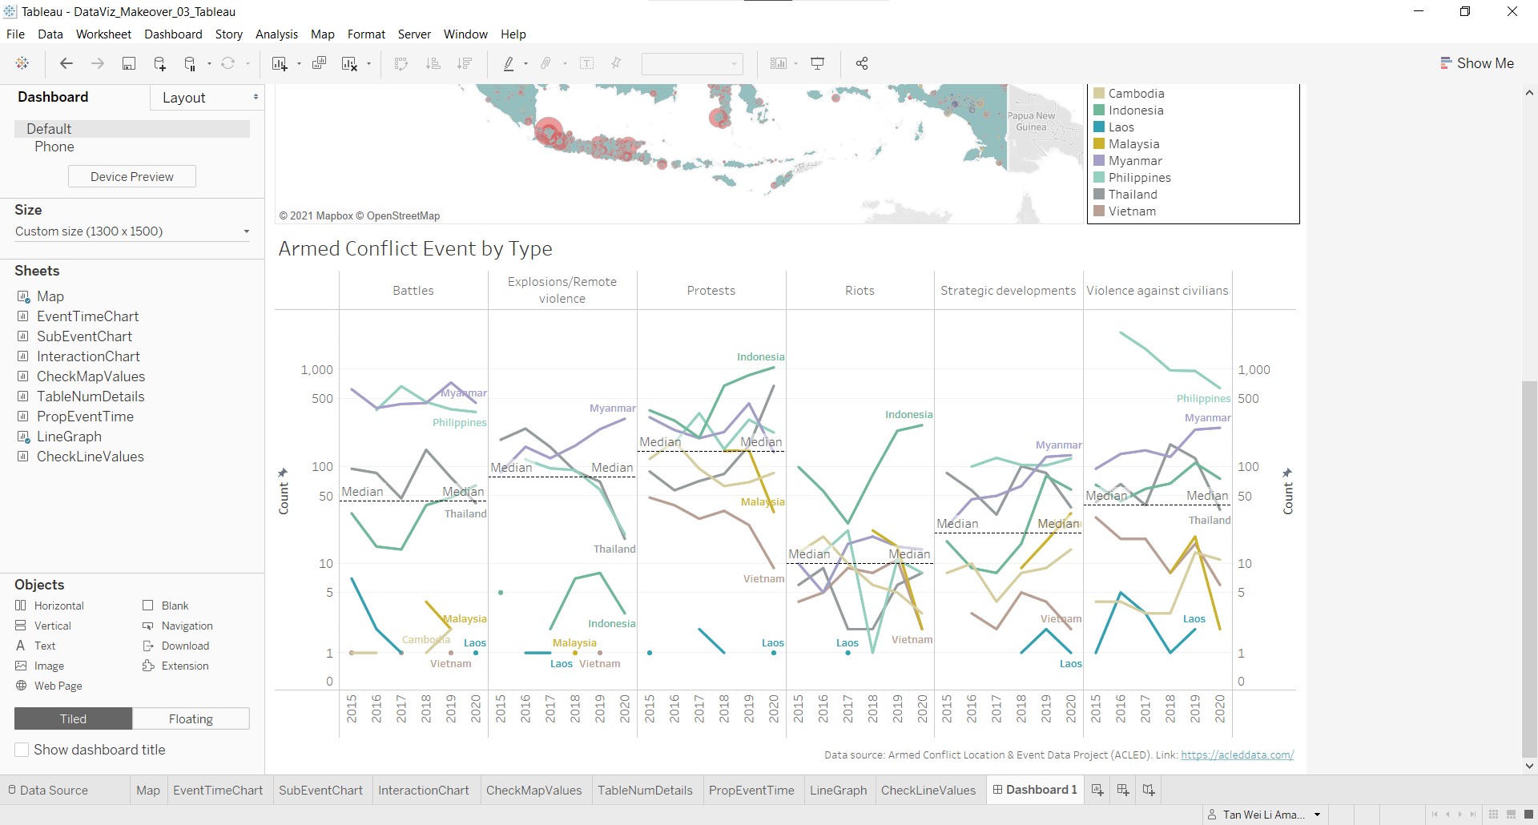Enable the Show dashboard title checkbox

(22, 750)
